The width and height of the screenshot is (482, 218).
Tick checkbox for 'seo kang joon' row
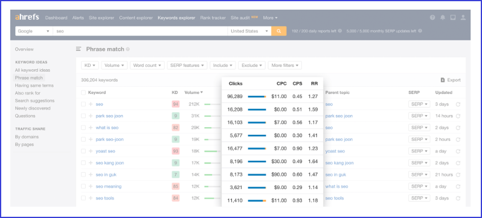(x=83, y=163)
